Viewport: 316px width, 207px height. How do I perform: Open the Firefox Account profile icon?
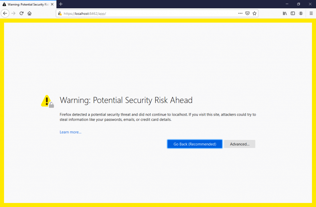tap(300, 13)
